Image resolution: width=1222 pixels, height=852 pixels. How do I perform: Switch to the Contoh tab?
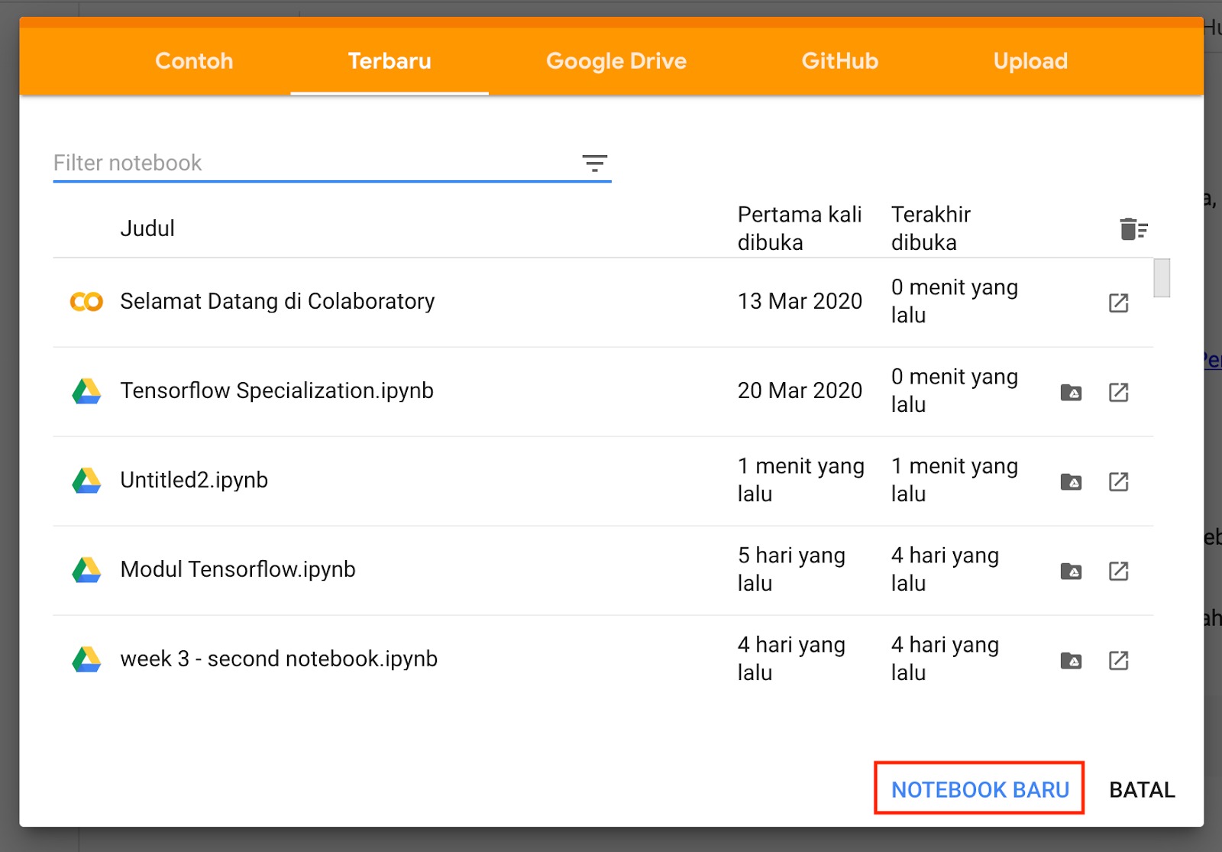pos(194,61)
